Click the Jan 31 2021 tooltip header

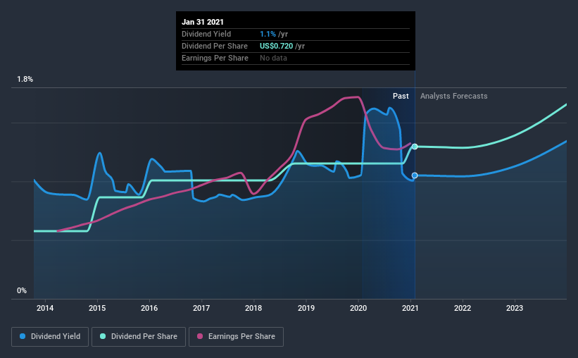tap(203, 22)
